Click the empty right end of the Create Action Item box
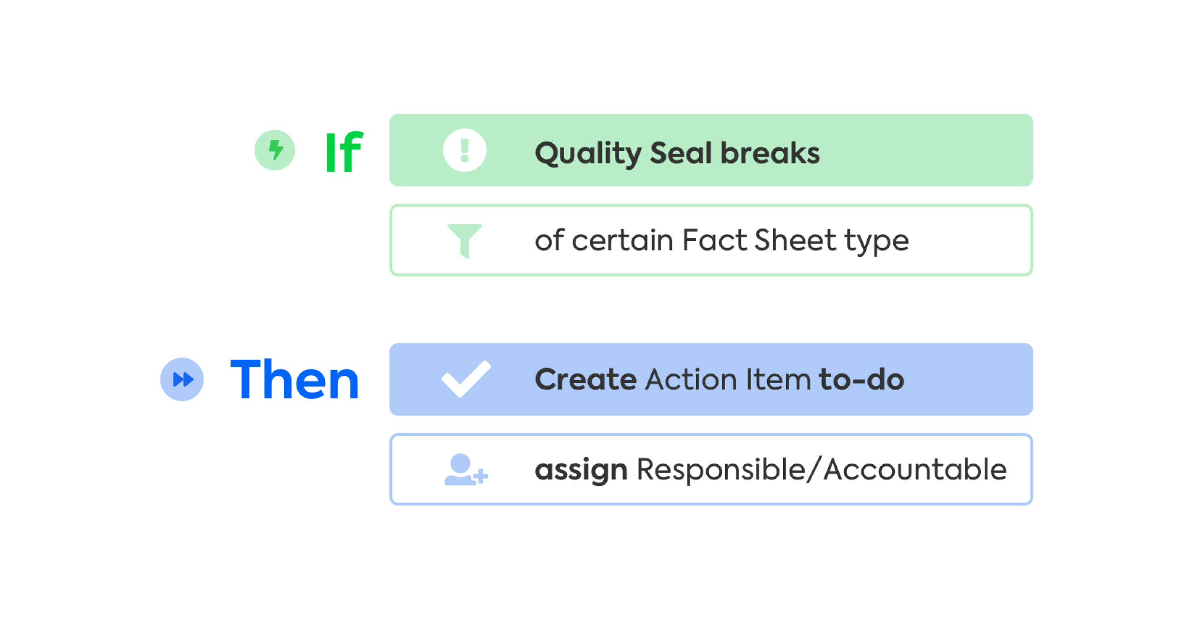Image resolution: width=1193 pixels, height=619 pixels. pyautogui.click(x=972, y=380)
